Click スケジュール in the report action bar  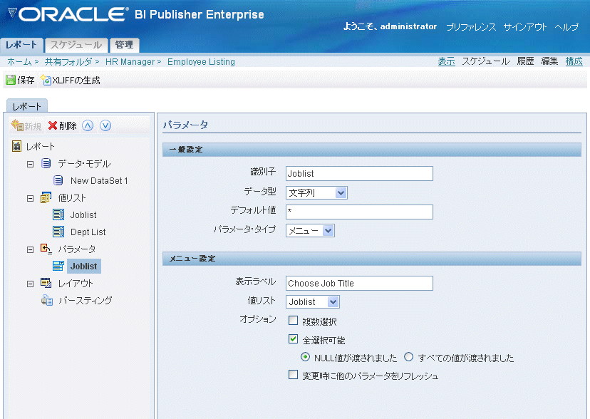486,61
